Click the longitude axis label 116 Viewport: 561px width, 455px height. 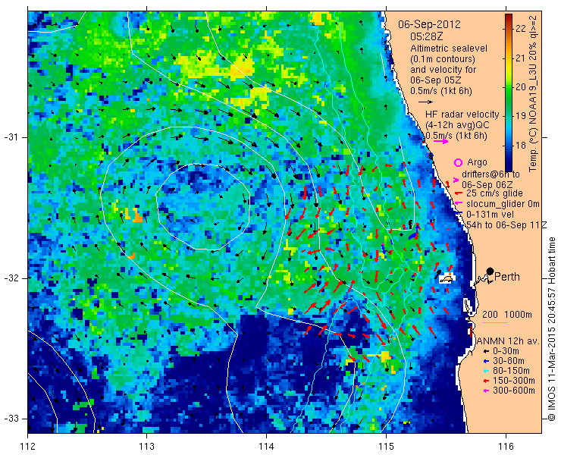pos(506,447)
